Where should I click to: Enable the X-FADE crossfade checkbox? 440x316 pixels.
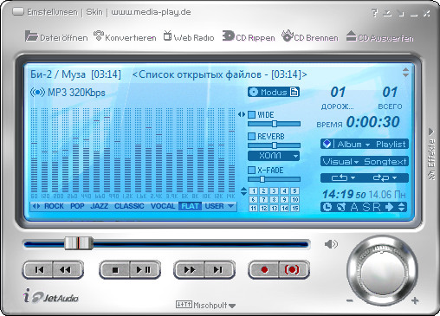coord(252,170)
